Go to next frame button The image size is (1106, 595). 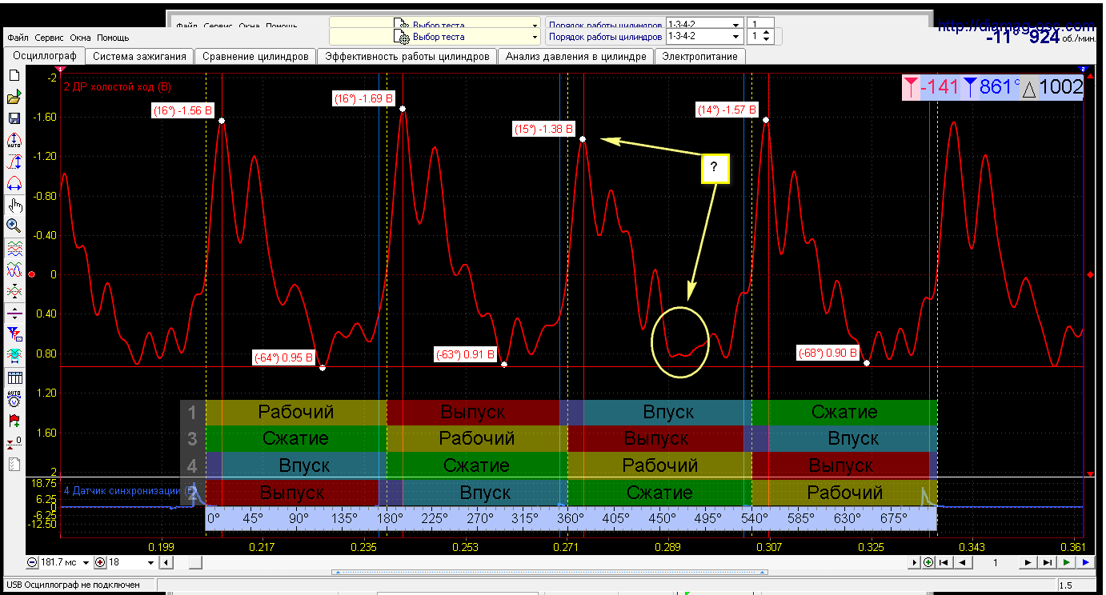coord(1028,562)
